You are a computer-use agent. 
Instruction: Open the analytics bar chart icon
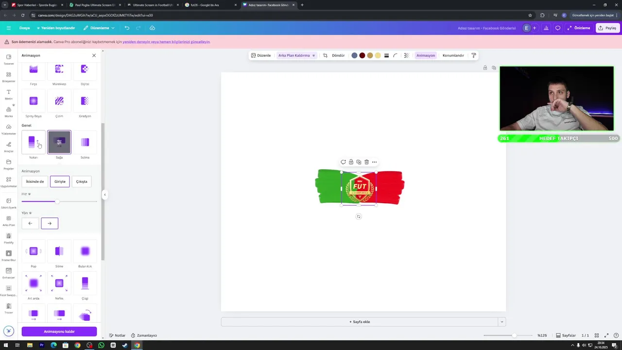546,28
